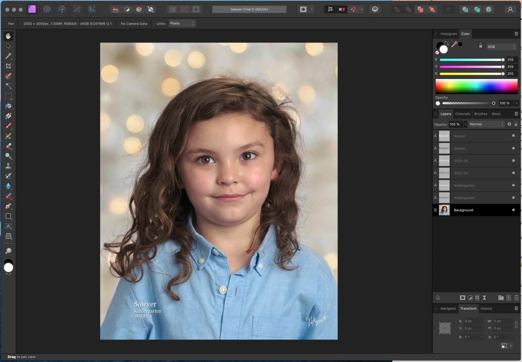Activate the Pen tool
The image size is (522, 362).
[x=8, y=206]
